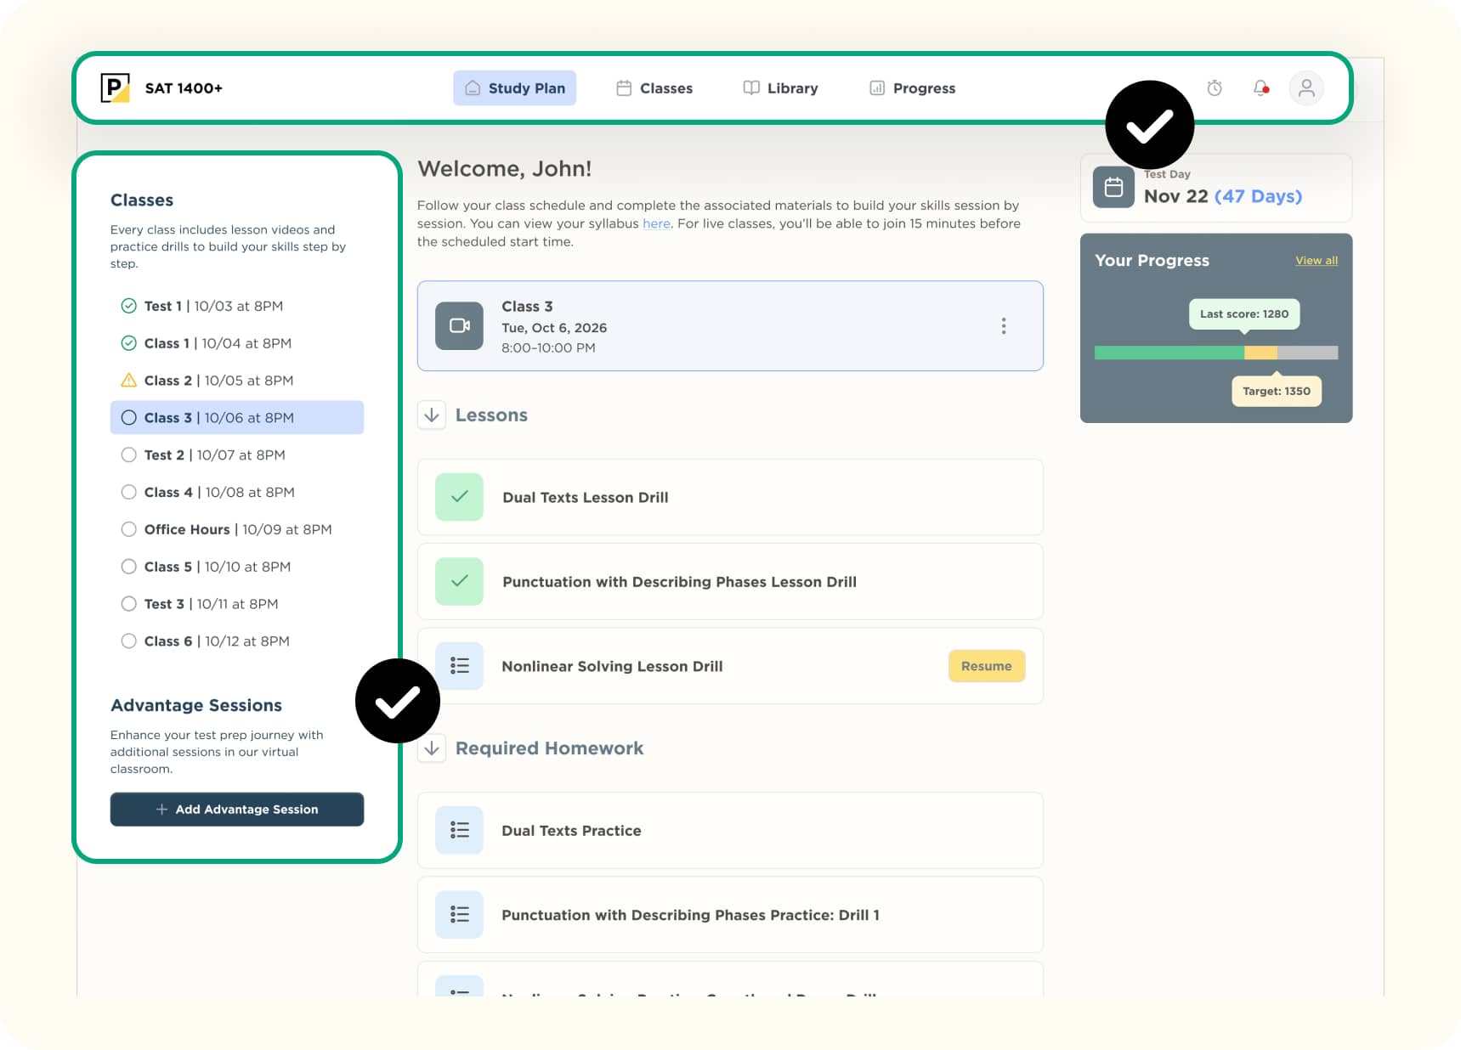Open Punctuation with Describing Phases Practice: Drill 1
1461x1050 pixels.
point(730,914)
